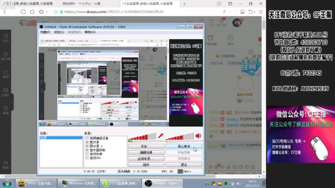
Task: Open the bookmark star dropdown arrow
Action: pyautogui.click(x=47, y=12)
